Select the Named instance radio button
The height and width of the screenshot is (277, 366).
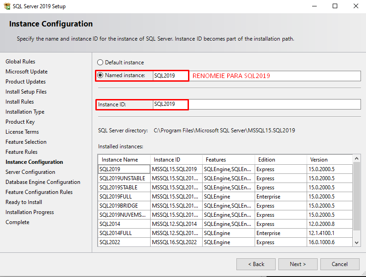pos(100,75)
